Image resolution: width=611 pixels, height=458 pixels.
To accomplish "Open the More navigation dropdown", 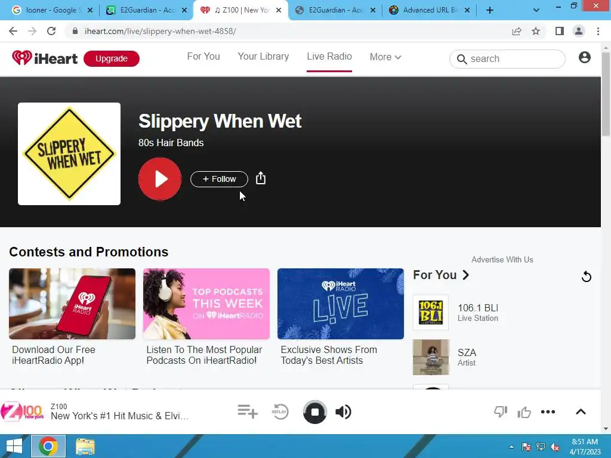I will (385, 57).
